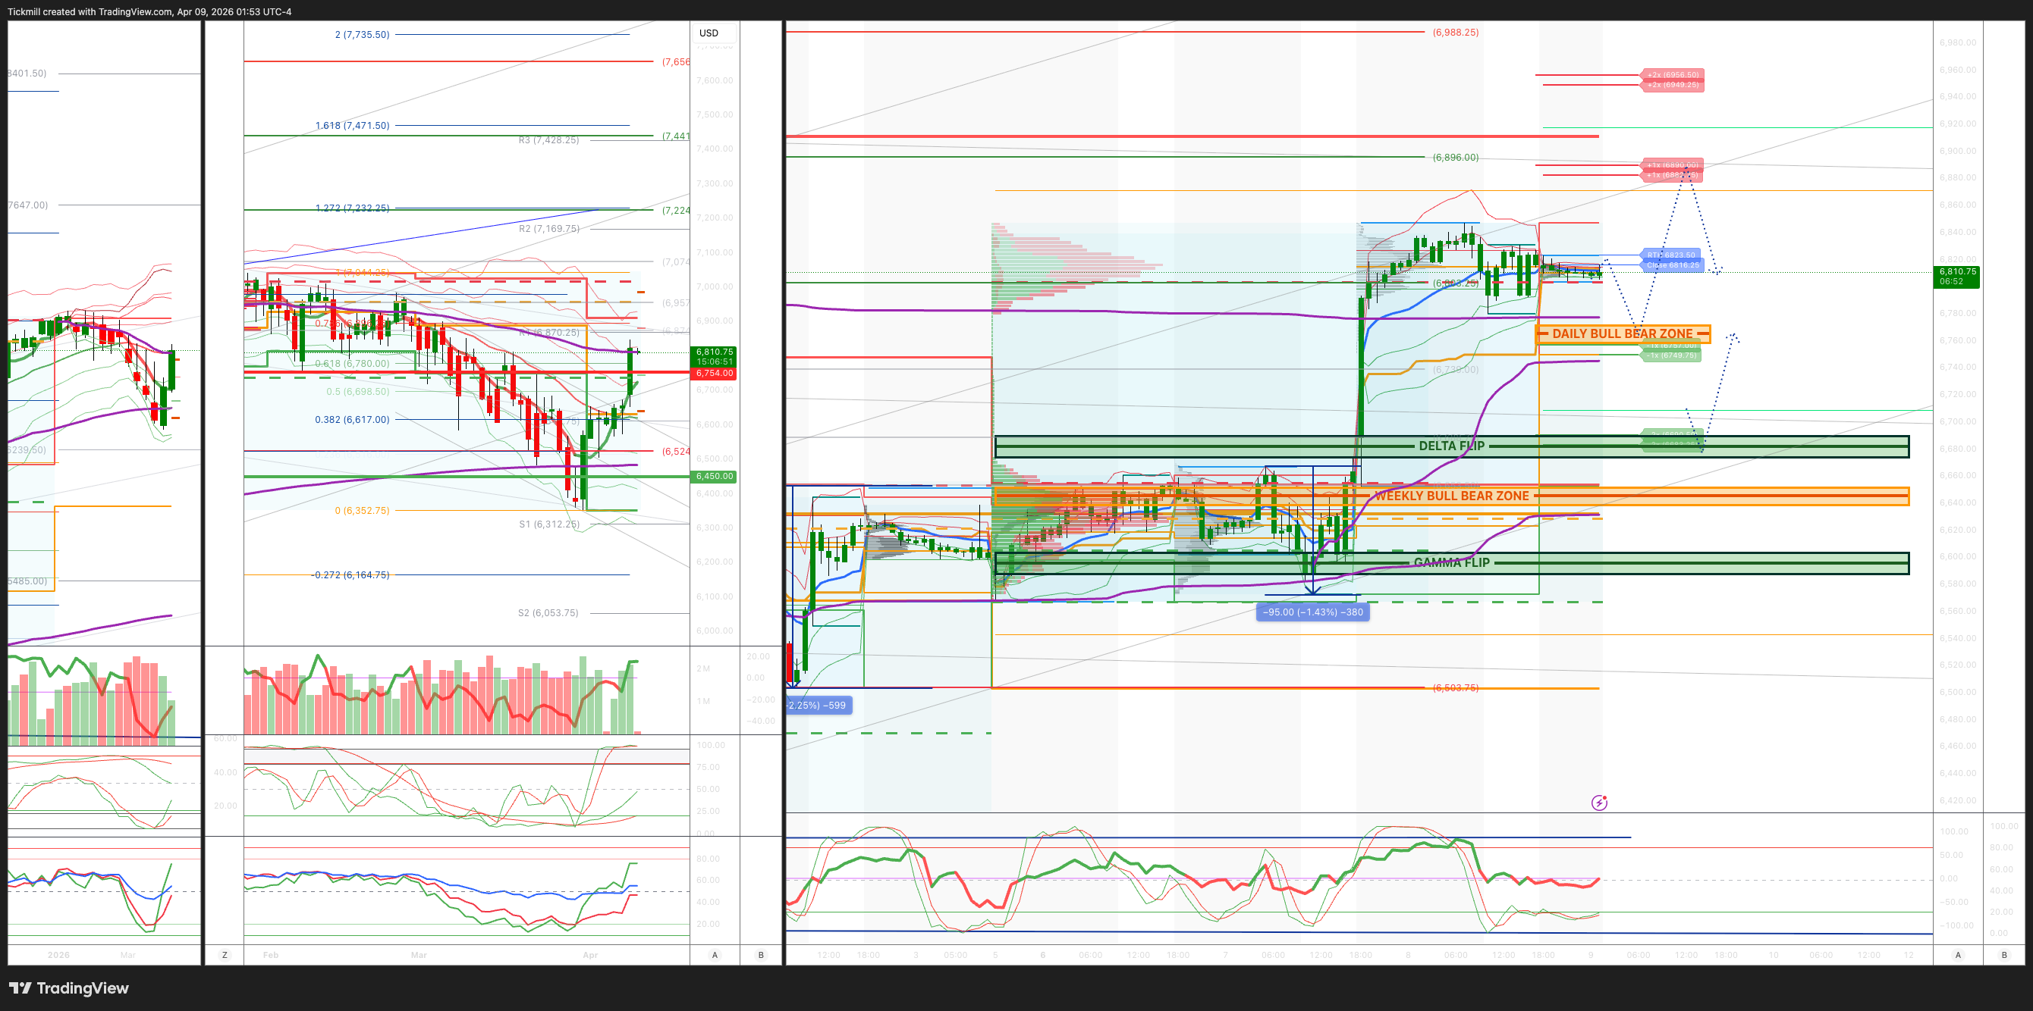Toggle the B scale button on the right chart
2033x1011 pixels.
pyautogui.click(x=2004, y=955)
